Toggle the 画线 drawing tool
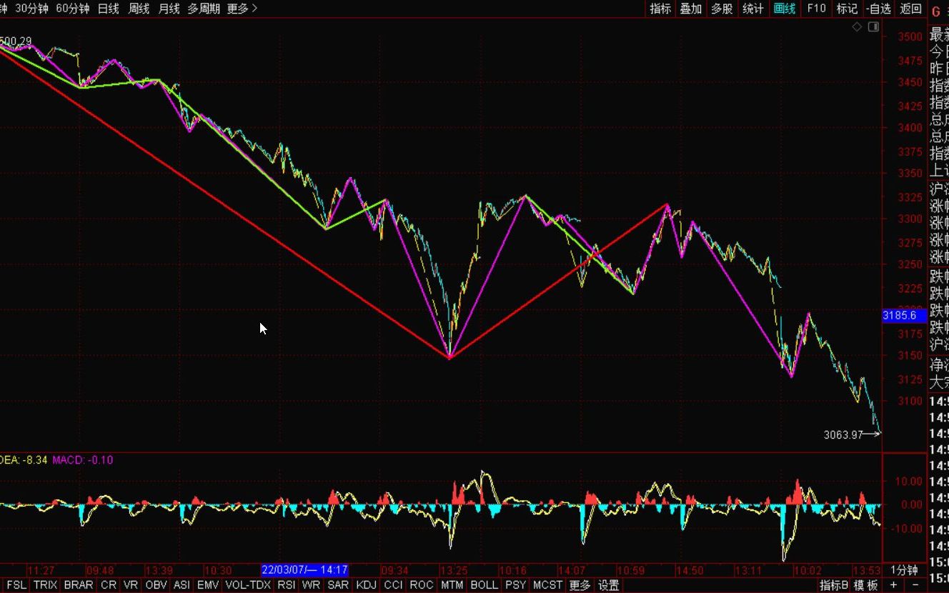Viewport: 949px width, 593px height. pyautogui.click(x=785, y=9)
